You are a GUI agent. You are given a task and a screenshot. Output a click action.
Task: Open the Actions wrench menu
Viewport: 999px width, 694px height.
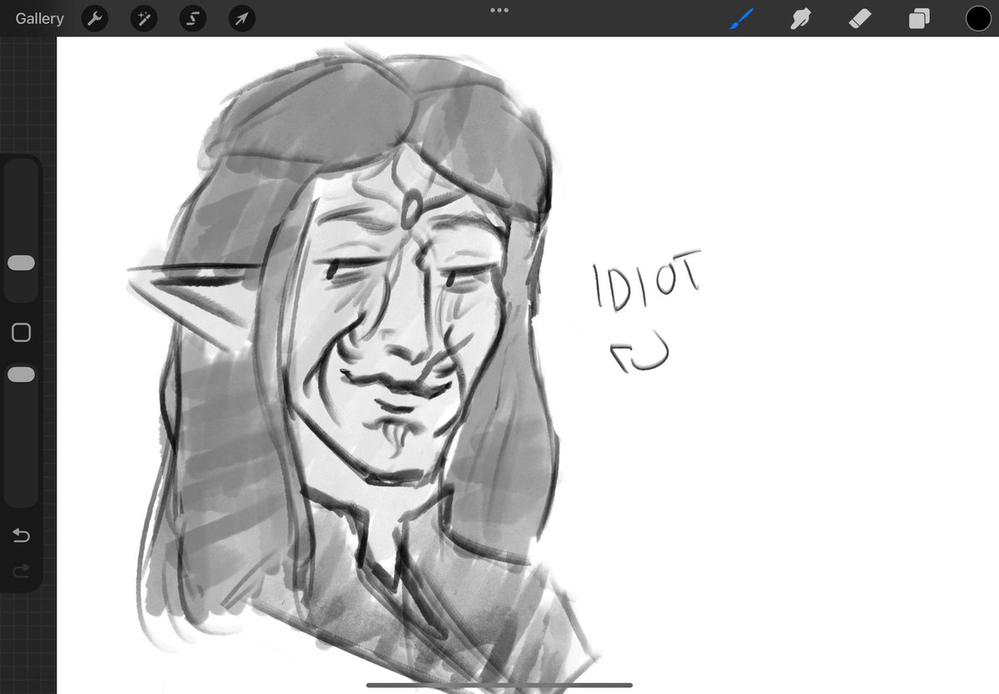click(x=95, y=18)
